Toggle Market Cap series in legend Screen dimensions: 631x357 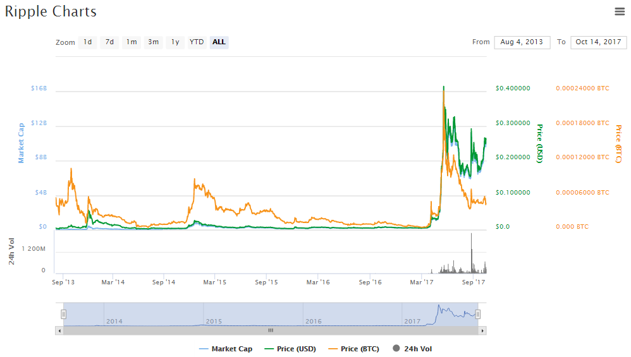click(x=226, y=349)
